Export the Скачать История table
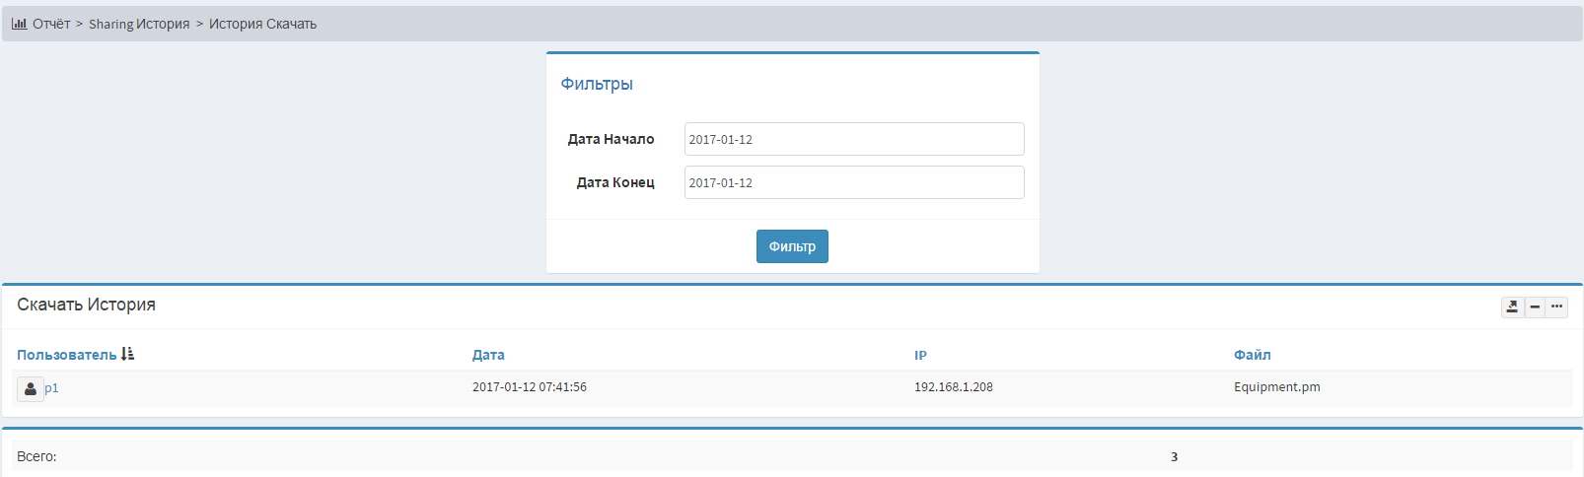The image size is (1584, 477). [x=1512, y=307]
